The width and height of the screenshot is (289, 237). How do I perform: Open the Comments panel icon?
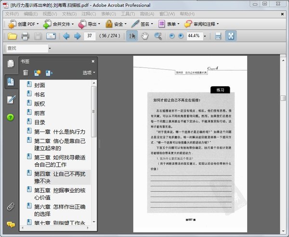(x=10, y=224)
